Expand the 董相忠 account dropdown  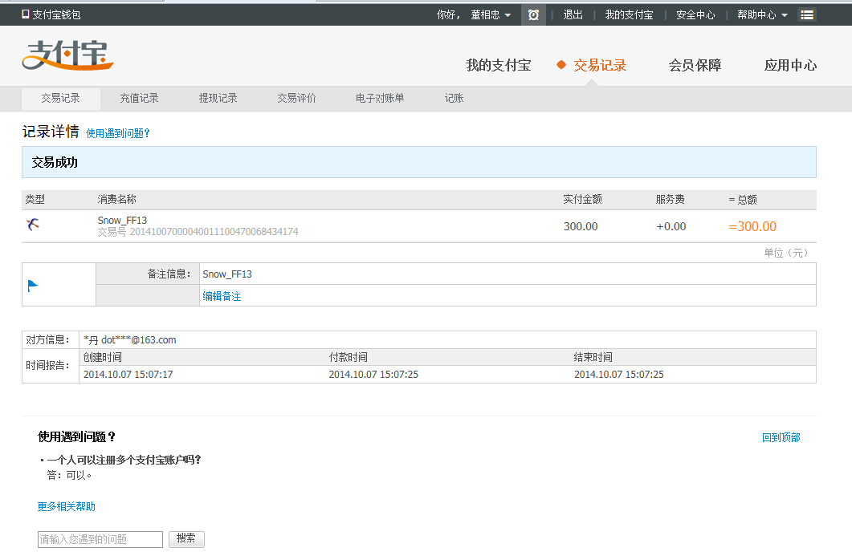click(x=491, y=14)
